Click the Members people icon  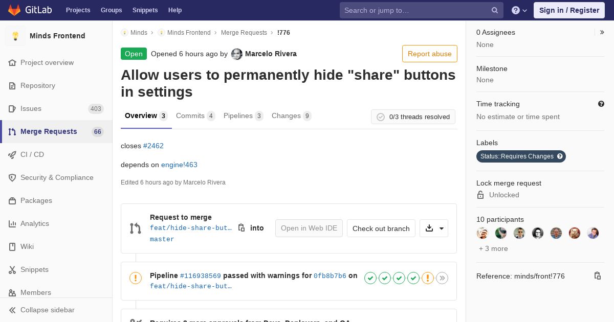[12, 292]
